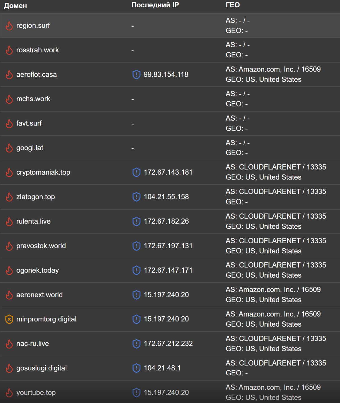Open the ogonek.today domain entry
Image resolution: width=340 pixels, height=403 pixels.
(38, 270)
